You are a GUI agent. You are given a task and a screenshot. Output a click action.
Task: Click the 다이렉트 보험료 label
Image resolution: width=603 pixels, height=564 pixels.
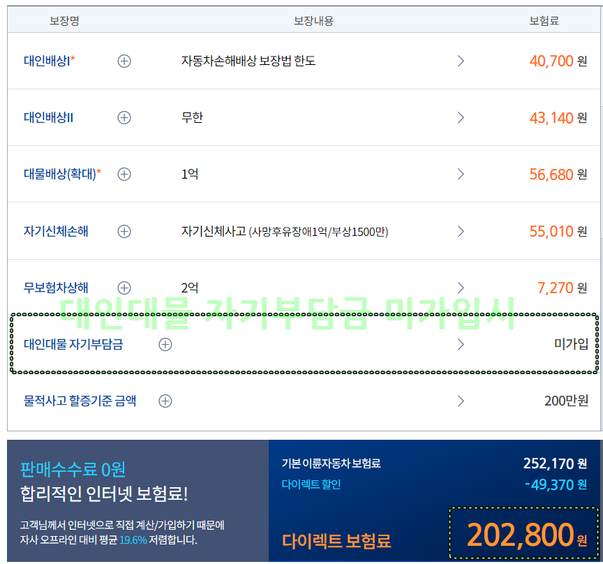pyautogui.click(x=336, y=541)
